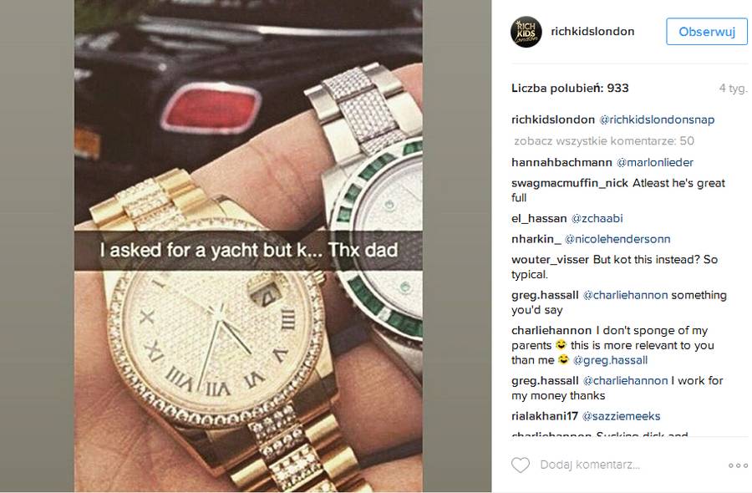Open the @nicolehendersonn mention link
The width and height of the screenshot is (752, 493).
click(x=617, y=239)
